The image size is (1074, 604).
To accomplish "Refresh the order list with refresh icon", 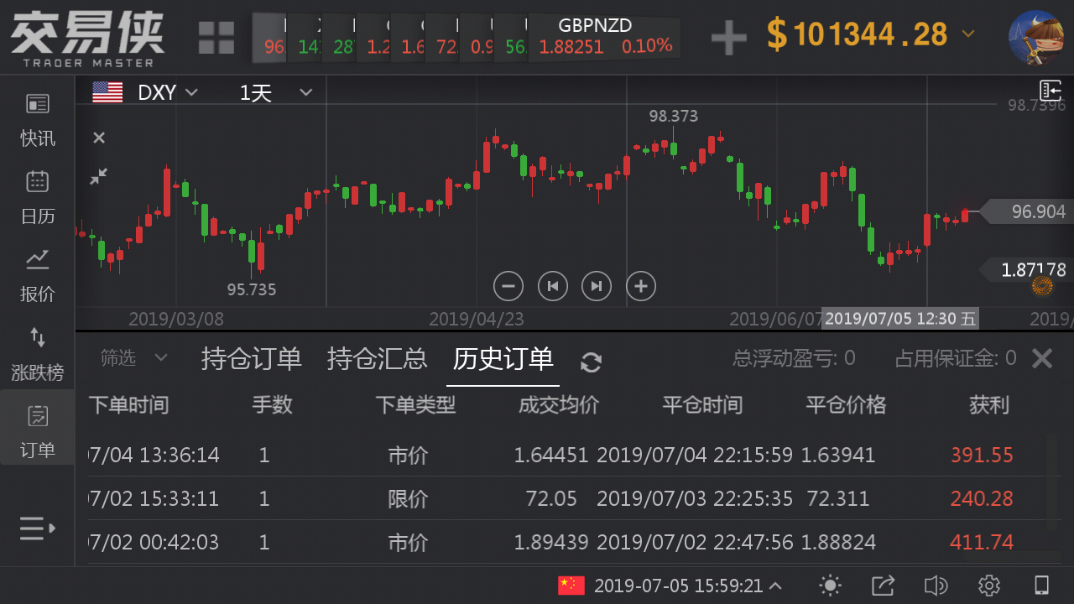I will coord(591,362).
